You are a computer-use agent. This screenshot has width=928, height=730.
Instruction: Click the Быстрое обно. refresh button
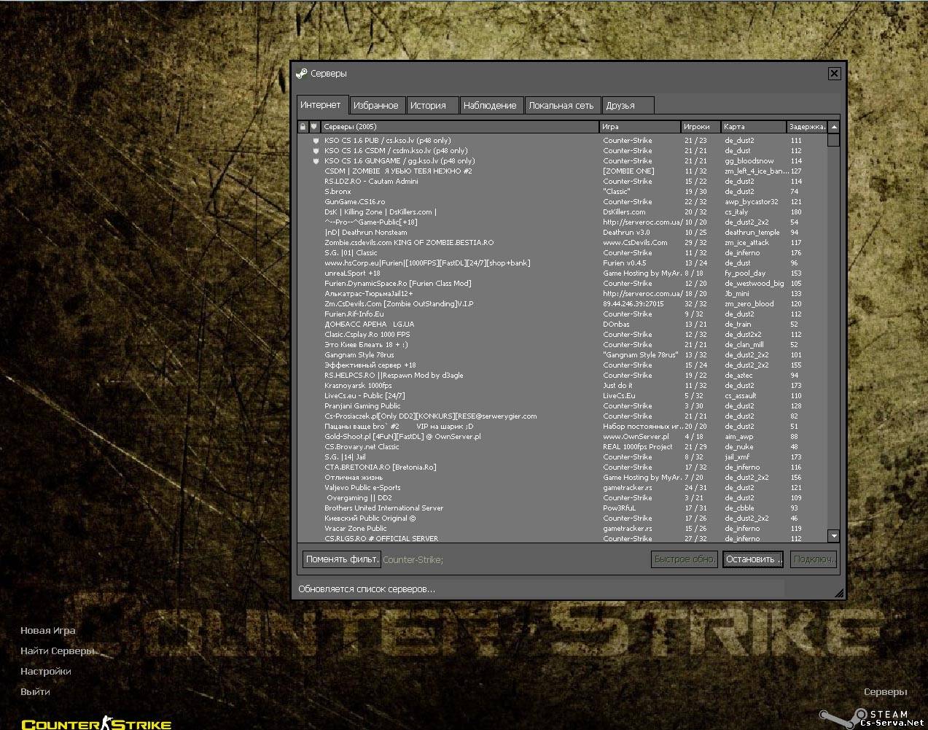coord(685,559)
